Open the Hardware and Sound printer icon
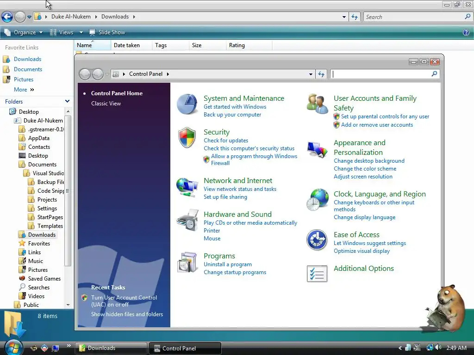 187,220
